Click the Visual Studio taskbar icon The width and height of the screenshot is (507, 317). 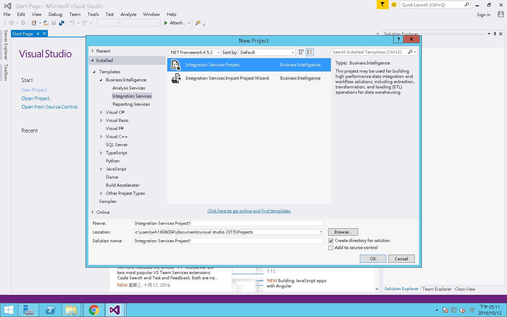[115, 310]
